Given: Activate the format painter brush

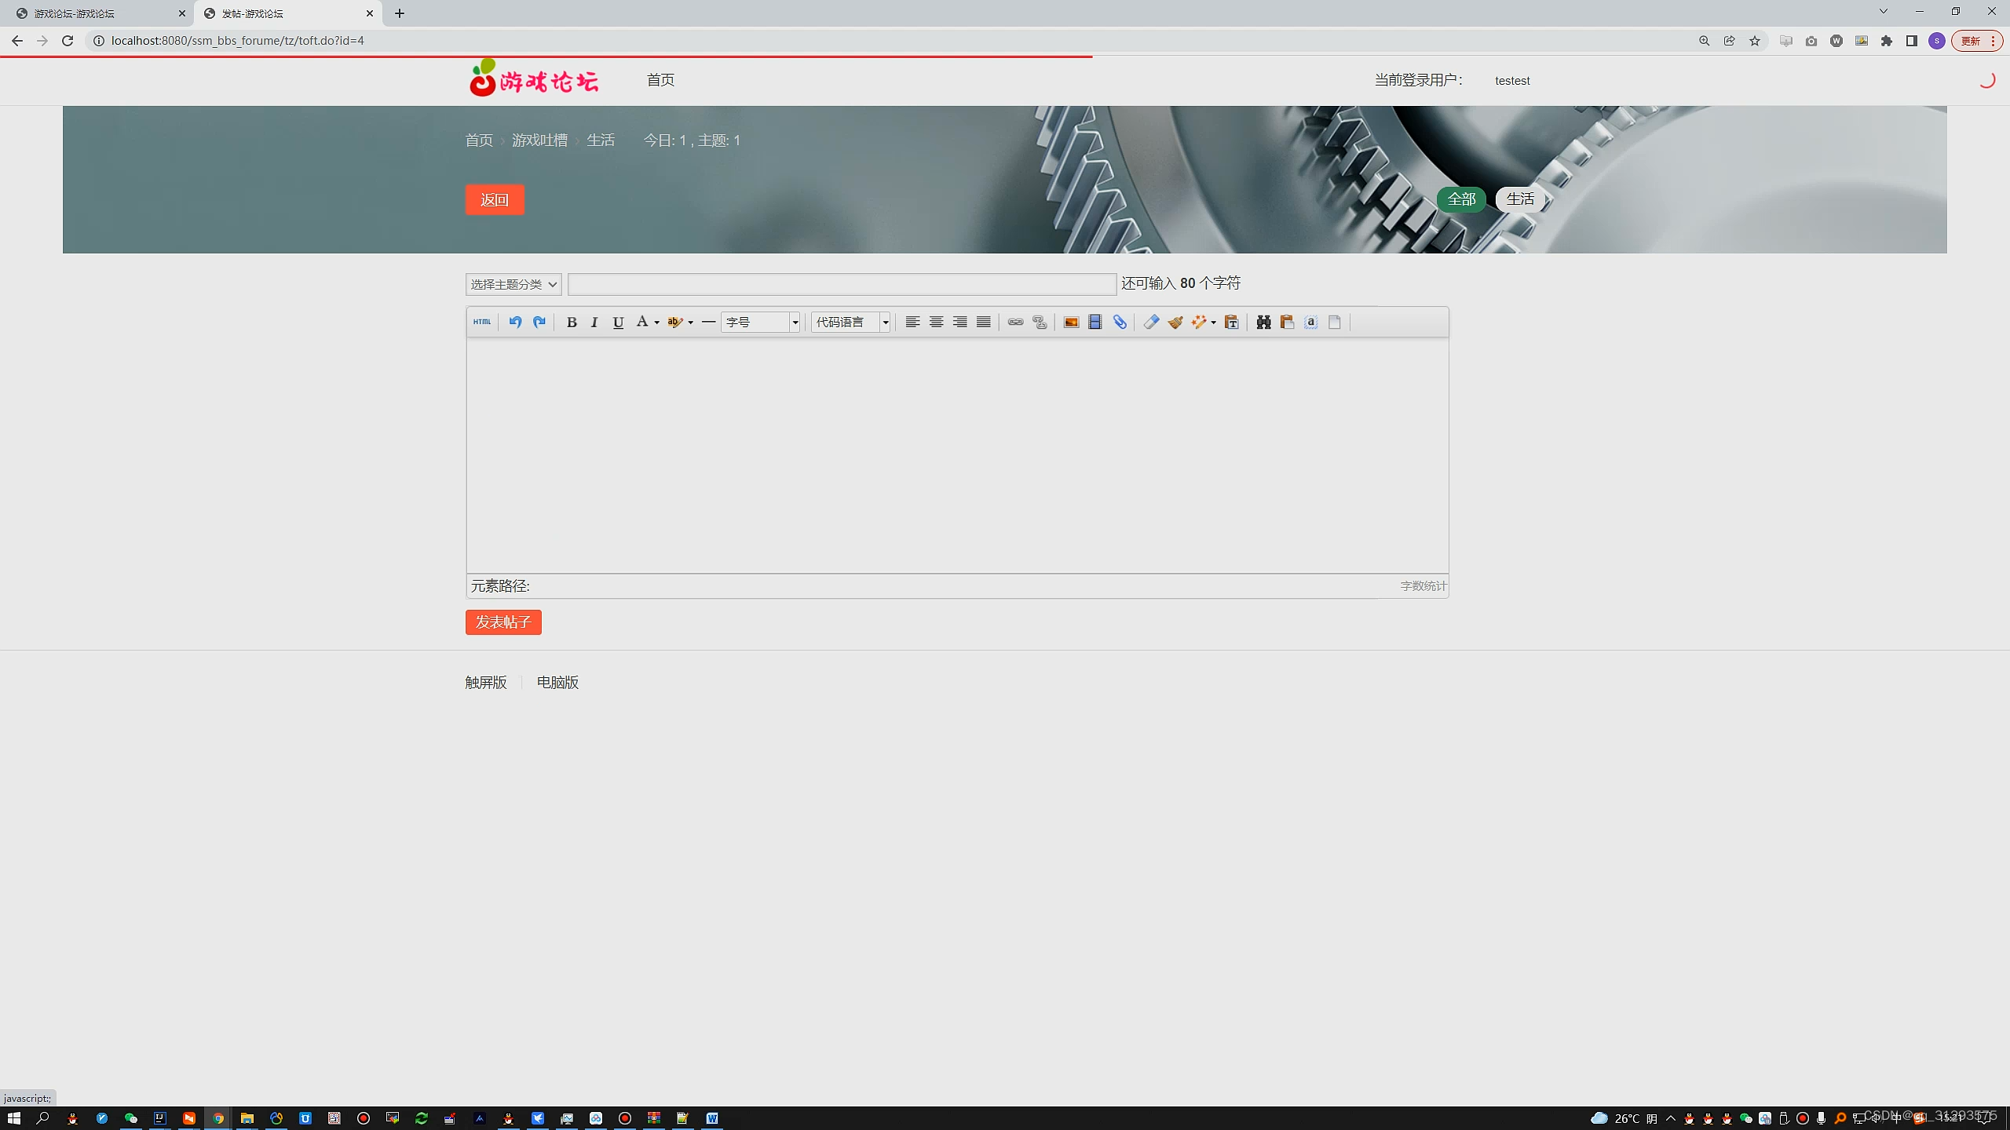Looking at the screenshot, I should point(1175,322).
